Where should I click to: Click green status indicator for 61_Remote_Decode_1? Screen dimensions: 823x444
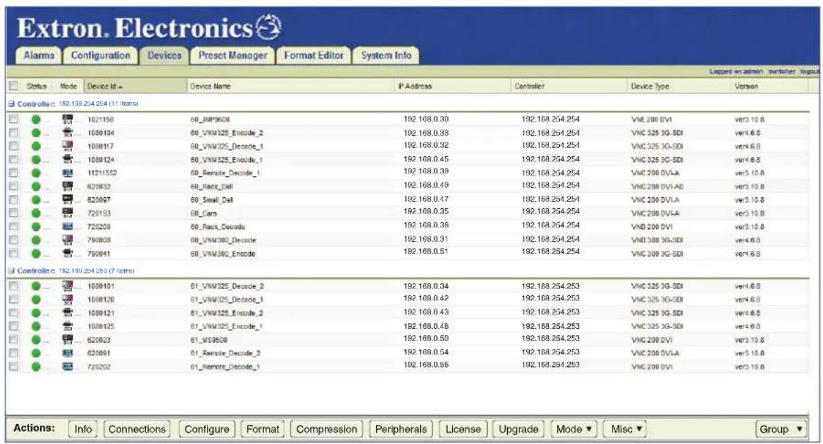click(36, 366)
